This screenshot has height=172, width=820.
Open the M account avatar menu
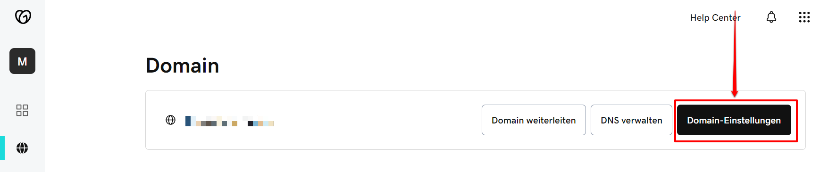click(22, 61)
